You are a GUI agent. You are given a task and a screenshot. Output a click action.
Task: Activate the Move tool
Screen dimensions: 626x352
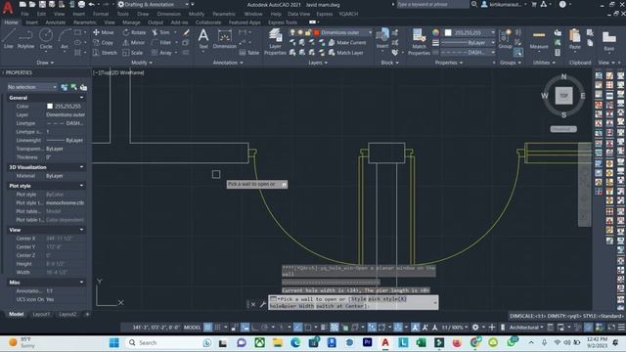104,32
